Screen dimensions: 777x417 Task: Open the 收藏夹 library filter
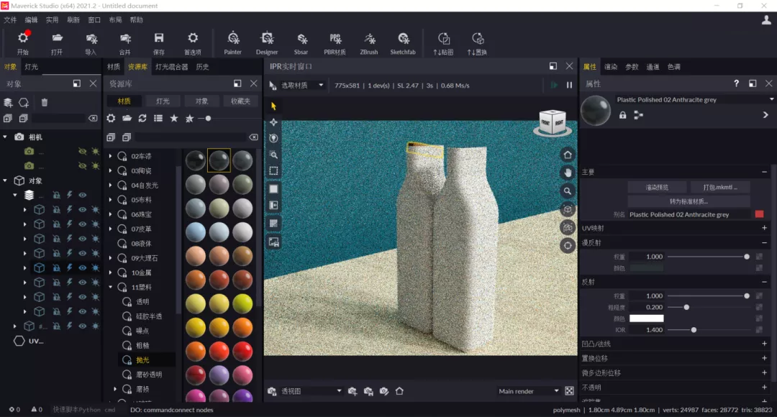240,101
